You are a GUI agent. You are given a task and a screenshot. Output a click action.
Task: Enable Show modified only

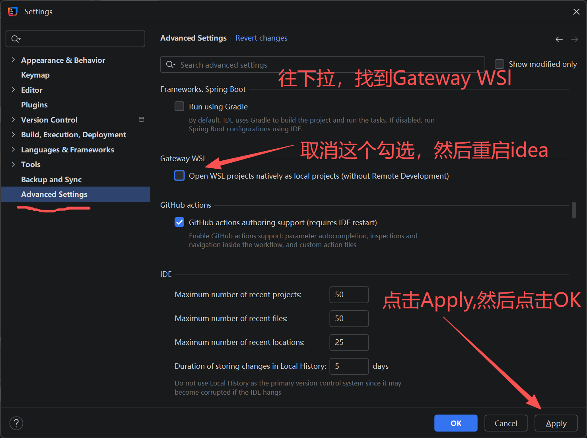[499, 64]
